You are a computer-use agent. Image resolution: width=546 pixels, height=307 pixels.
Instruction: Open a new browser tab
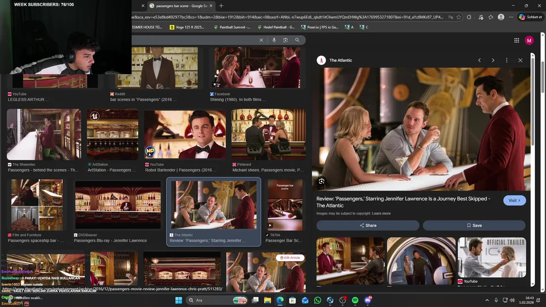(x=221, y=6)
